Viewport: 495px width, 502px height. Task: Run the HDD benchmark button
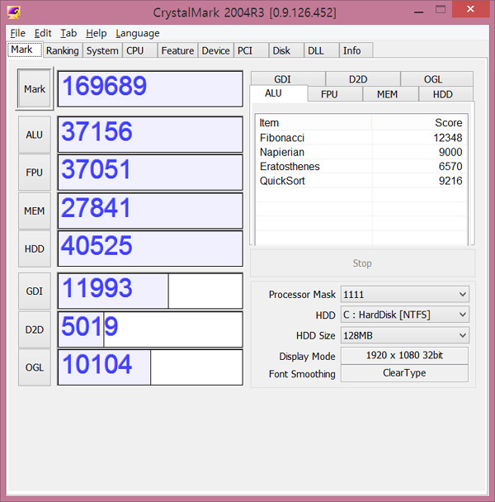(35, 249)
